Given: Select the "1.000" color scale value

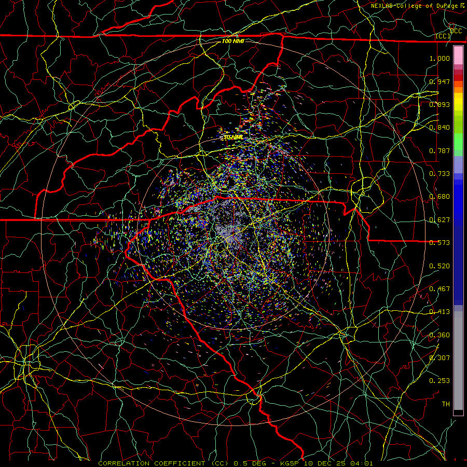Looking at the screenshot, I should point(439,58).
